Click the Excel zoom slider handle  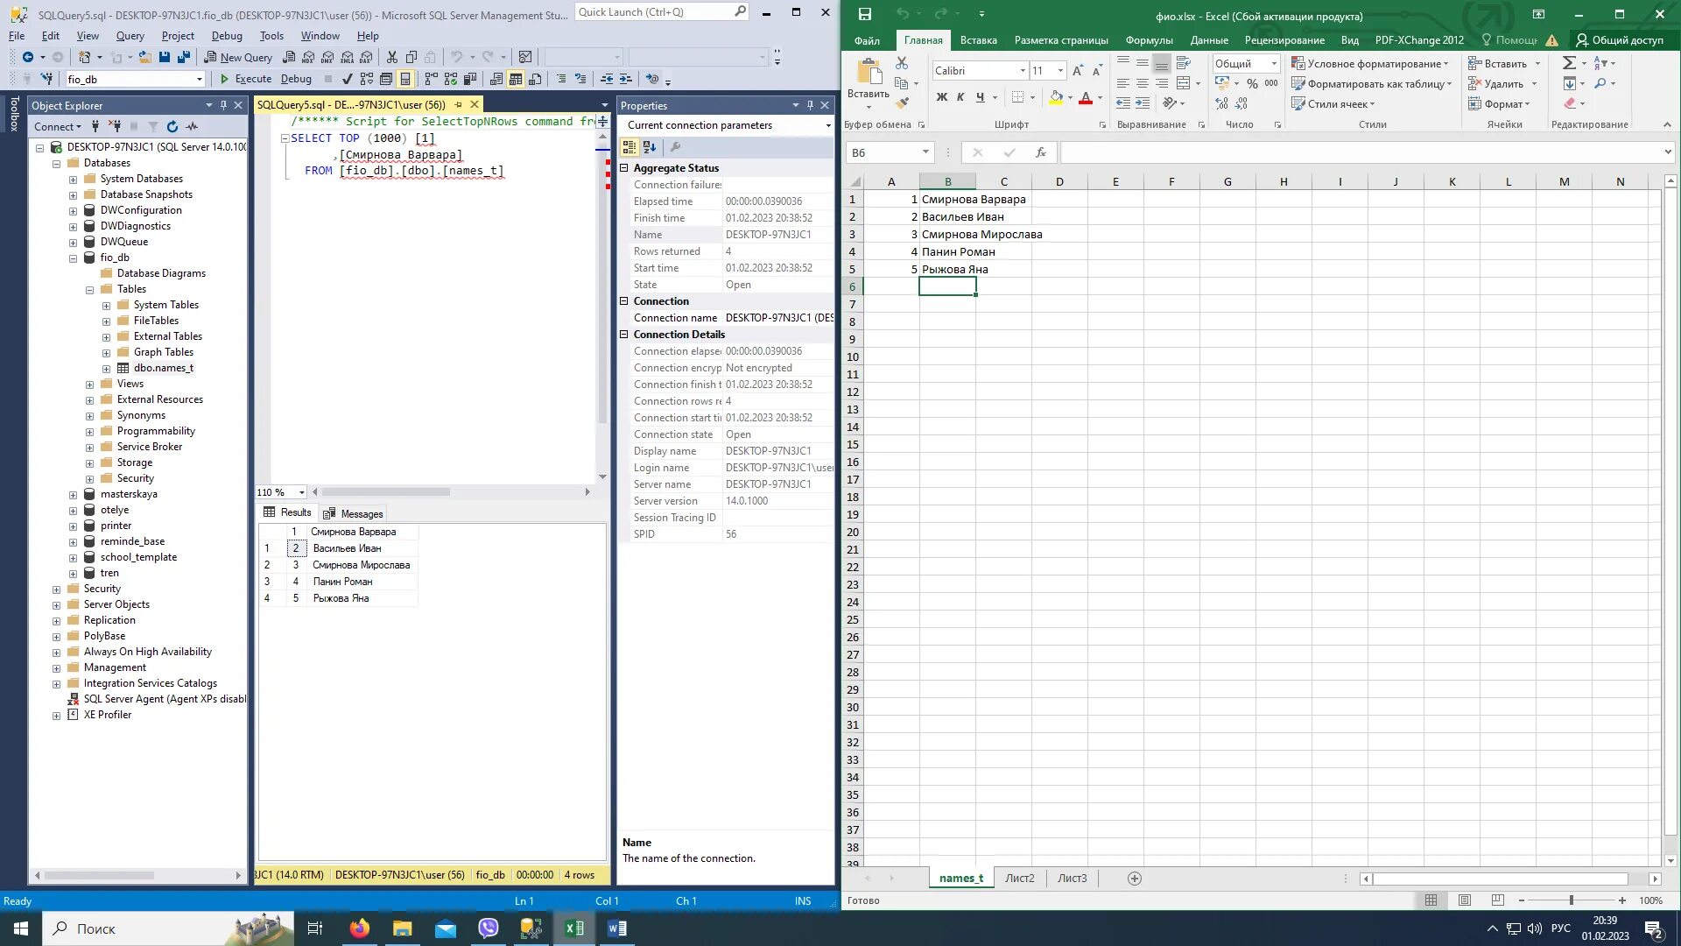pos(1572,900)
